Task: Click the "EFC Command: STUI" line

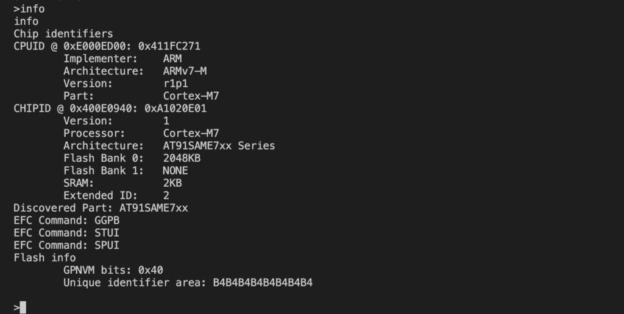Action: (66, 233)
